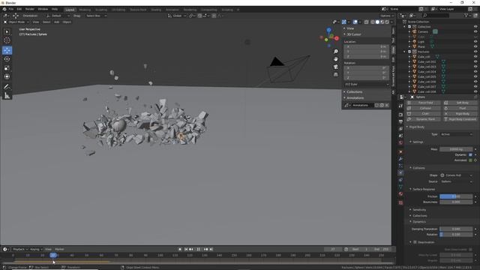
Task: Open the rigid body Type dropdown
Action: point(456,134)
